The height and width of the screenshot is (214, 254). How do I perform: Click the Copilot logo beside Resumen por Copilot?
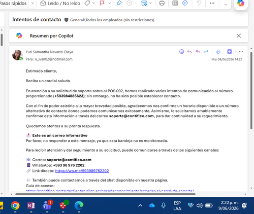click(x=19, y=35)
